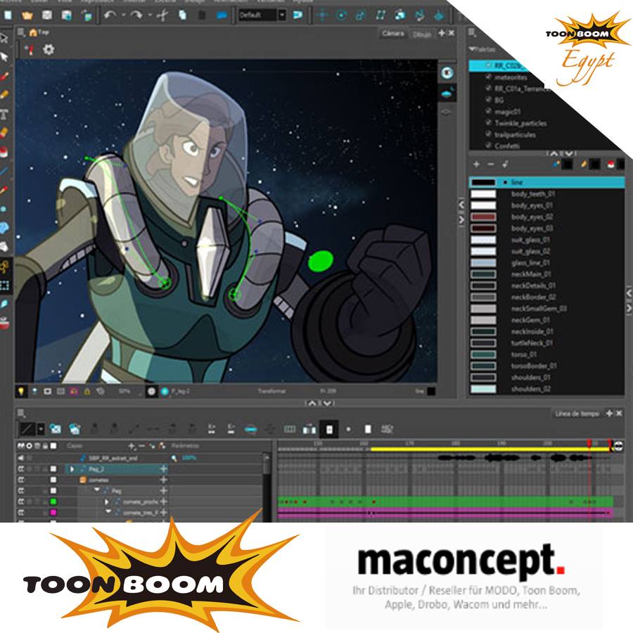Select the black line color swatch

pyautogui.click(x=483, y=182)
